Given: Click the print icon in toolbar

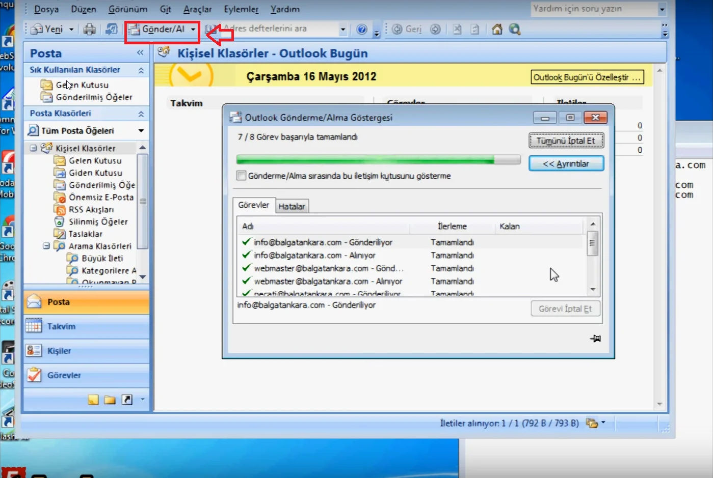Looking at the screenshot, I should (90, 30).
